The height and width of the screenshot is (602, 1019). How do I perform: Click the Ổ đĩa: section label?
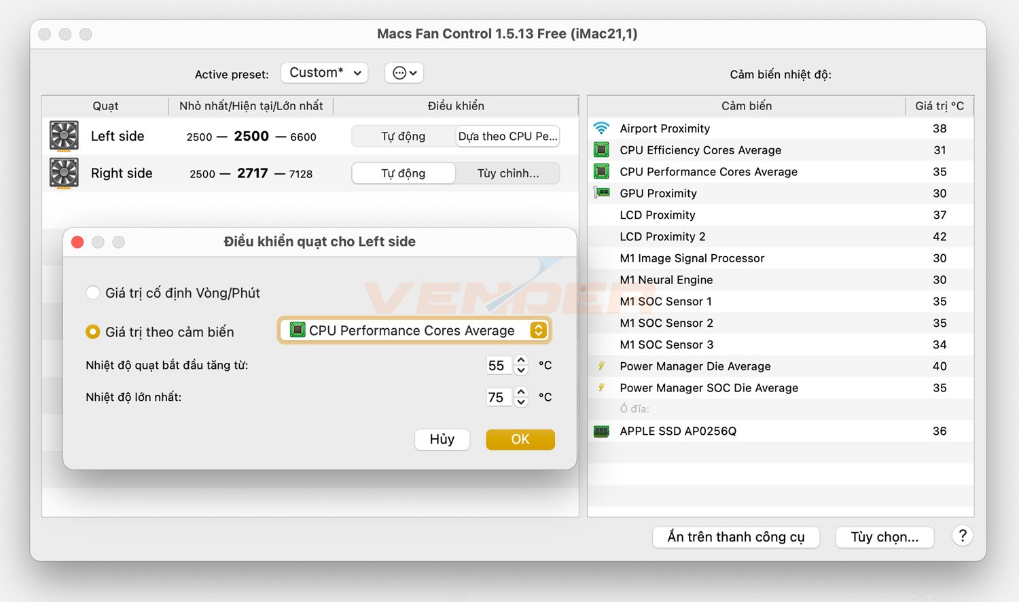point(634,409)
